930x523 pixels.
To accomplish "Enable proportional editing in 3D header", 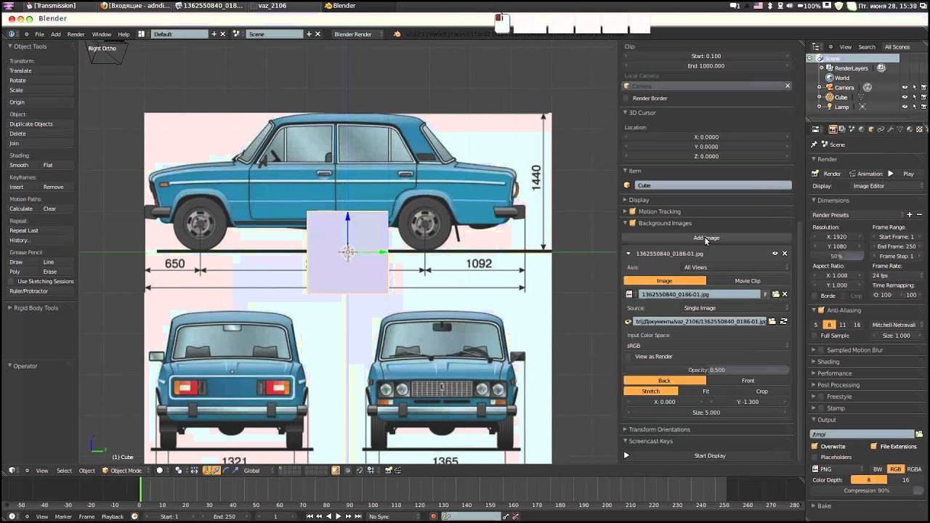I will 347,470.
